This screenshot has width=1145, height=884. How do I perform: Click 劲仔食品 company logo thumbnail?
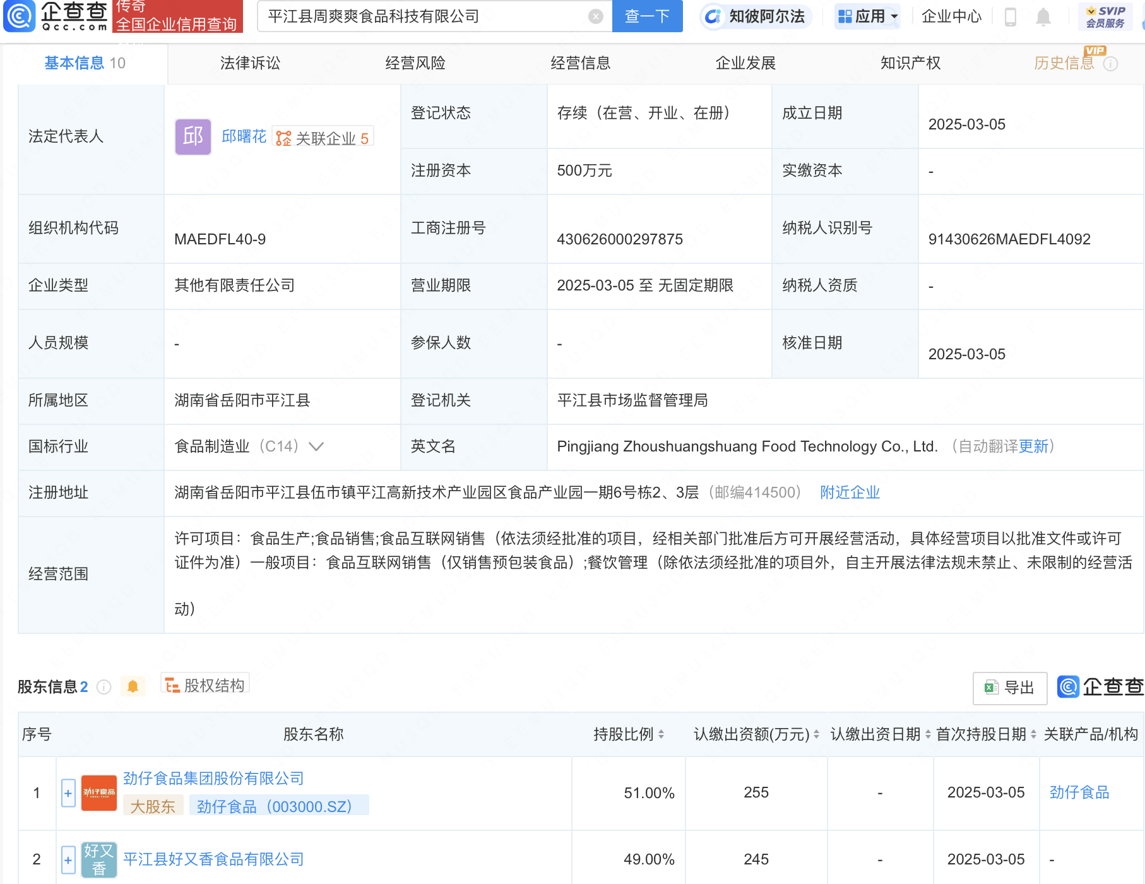tap(99, 792)
